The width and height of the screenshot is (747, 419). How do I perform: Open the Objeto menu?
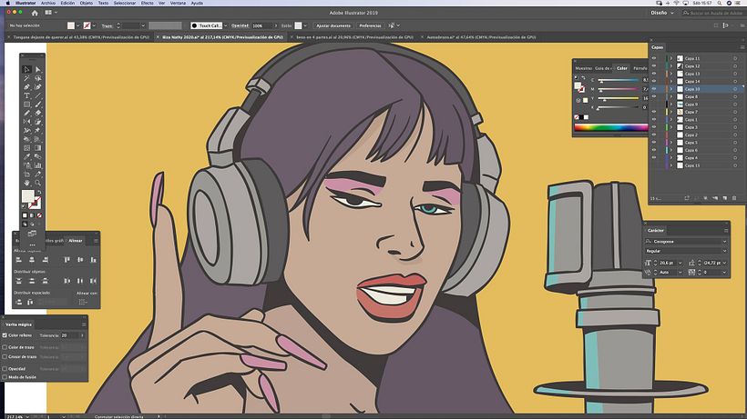pyautogui.click(x=87, y=3)
